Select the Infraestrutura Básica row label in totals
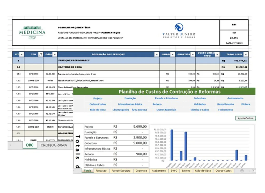265x193 pixels. (x=97, y=149)
